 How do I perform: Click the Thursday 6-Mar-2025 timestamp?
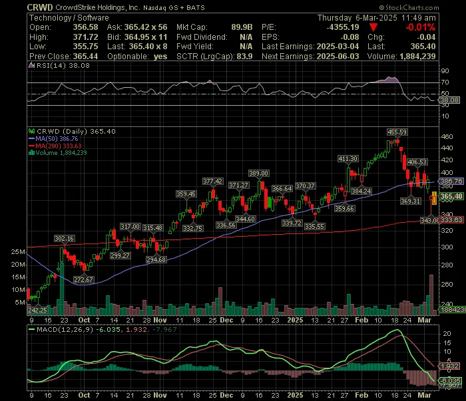tap(377, 18)
